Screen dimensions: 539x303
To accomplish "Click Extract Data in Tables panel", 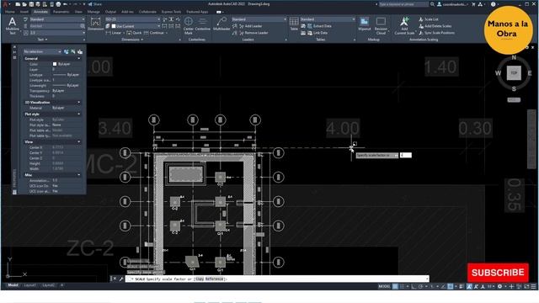I will (x=319, y=26).
